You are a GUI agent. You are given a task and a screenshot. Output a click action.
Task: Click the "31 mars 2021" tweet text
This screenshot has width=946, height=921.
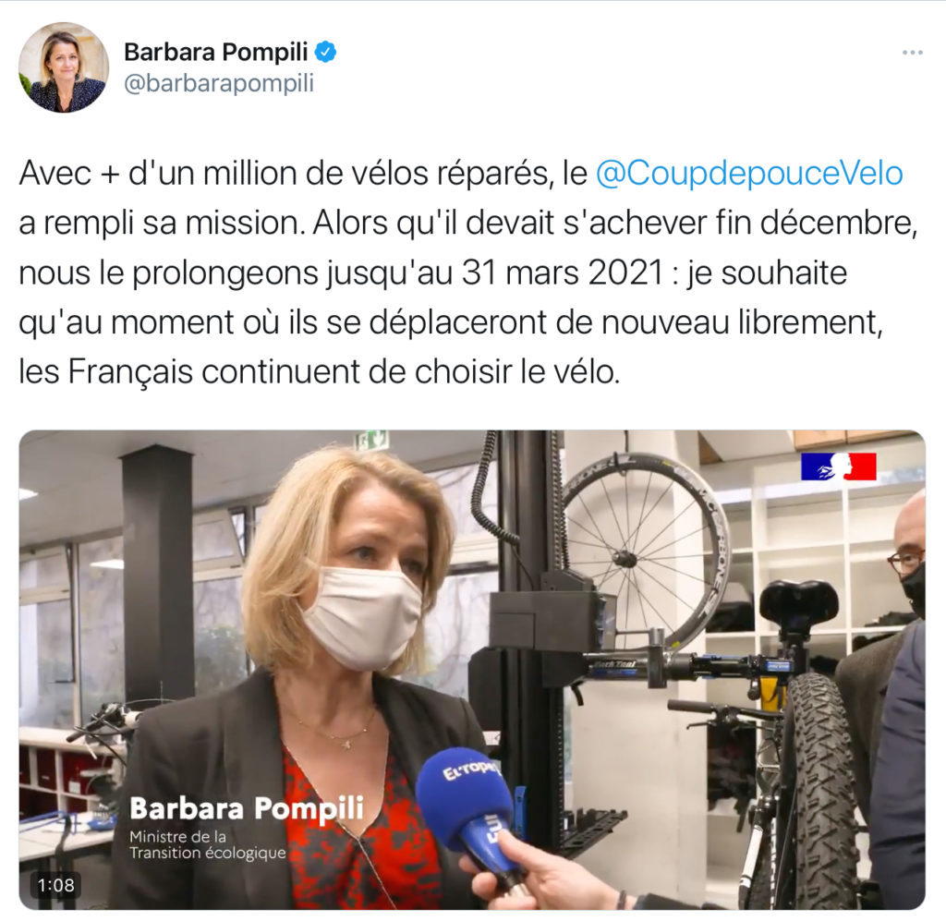click(563, 273)
